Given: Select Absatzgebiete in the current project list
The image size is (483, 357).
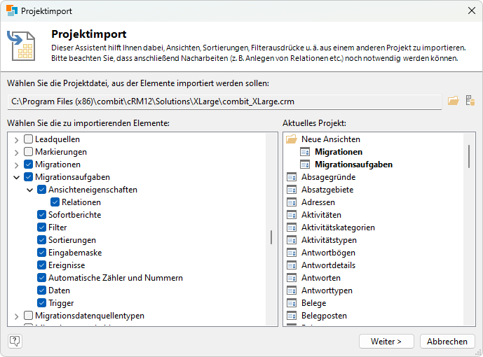Looking at the screenshot, I should click(327, 190).
